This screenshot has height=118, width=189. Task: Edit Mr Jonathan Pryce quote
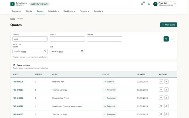[x=166, y=98]
